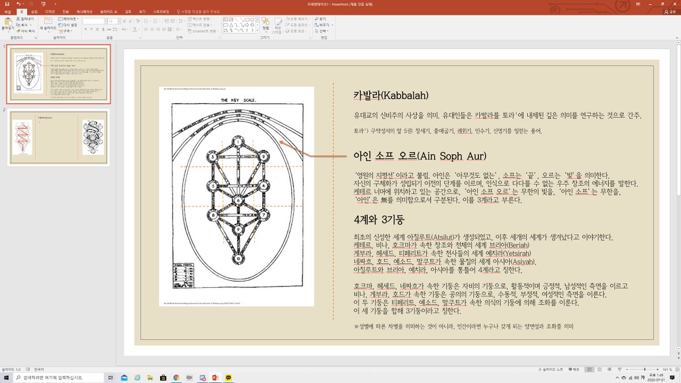Open KakaoTalk from the taskbar
This screenshot has height=383, width=681.
[x=229, y=377]
